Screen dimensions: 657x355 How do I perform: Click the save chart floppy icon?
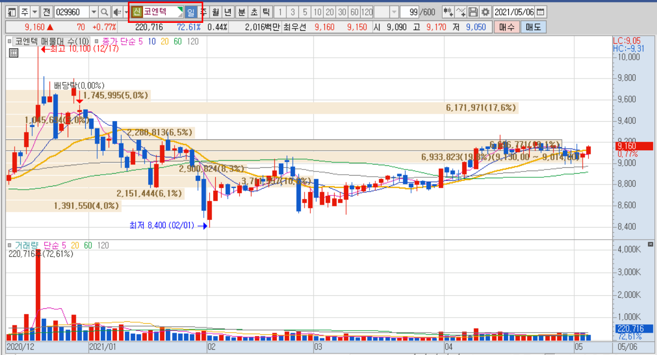pyautogui.click(x=473, y=12)
